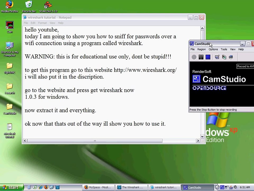
Task: Open Notepad View menu
Action: point(52,23)
